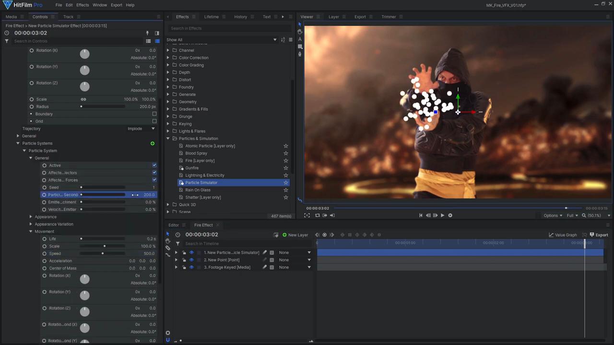Select the hand tool in Viewer toolbar
614x345 pixels.
pyautogui.click(x=300, y=32)
